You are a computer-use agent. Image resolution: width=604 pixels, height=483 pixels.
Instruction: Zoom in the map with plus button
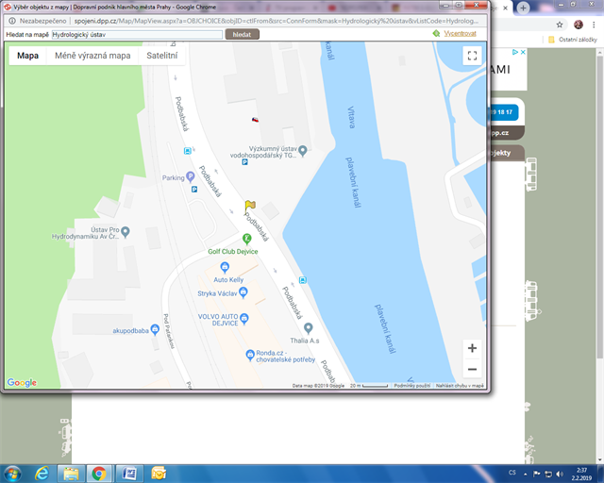(472, 348)
